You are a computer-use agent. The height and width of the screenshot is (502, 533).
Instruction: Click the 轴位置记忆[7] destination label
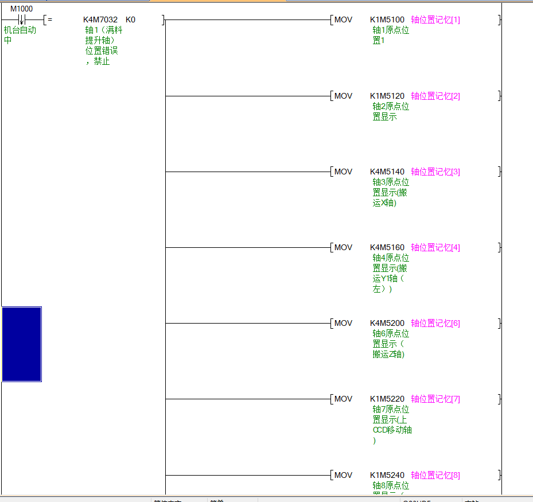pyautogui.click(x=435, y=399)
